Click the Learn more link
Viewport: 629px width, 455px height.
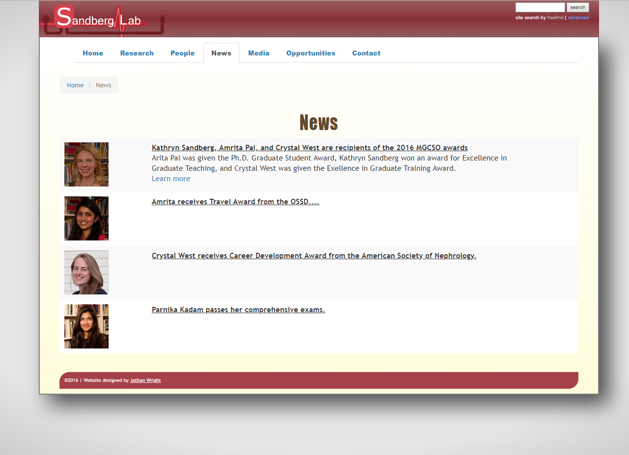point(171,179)
